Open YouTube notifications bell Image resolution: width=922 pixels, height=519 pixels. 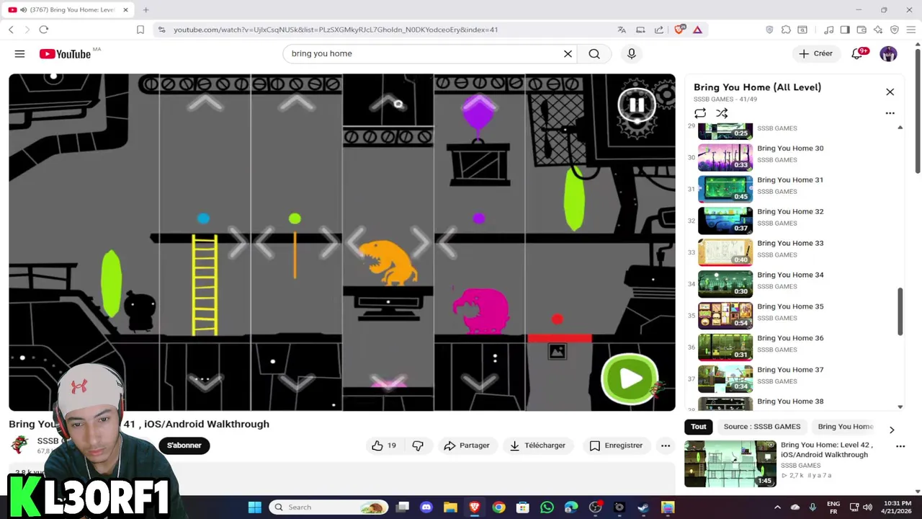click(857, 54)
